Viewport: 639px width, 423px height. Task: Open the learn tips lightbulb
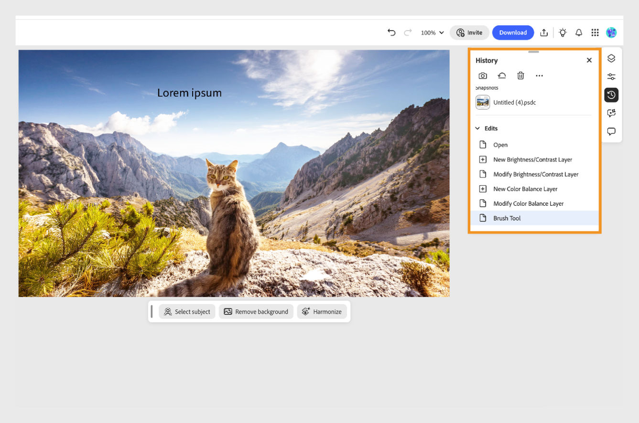[x=563, y=32]
